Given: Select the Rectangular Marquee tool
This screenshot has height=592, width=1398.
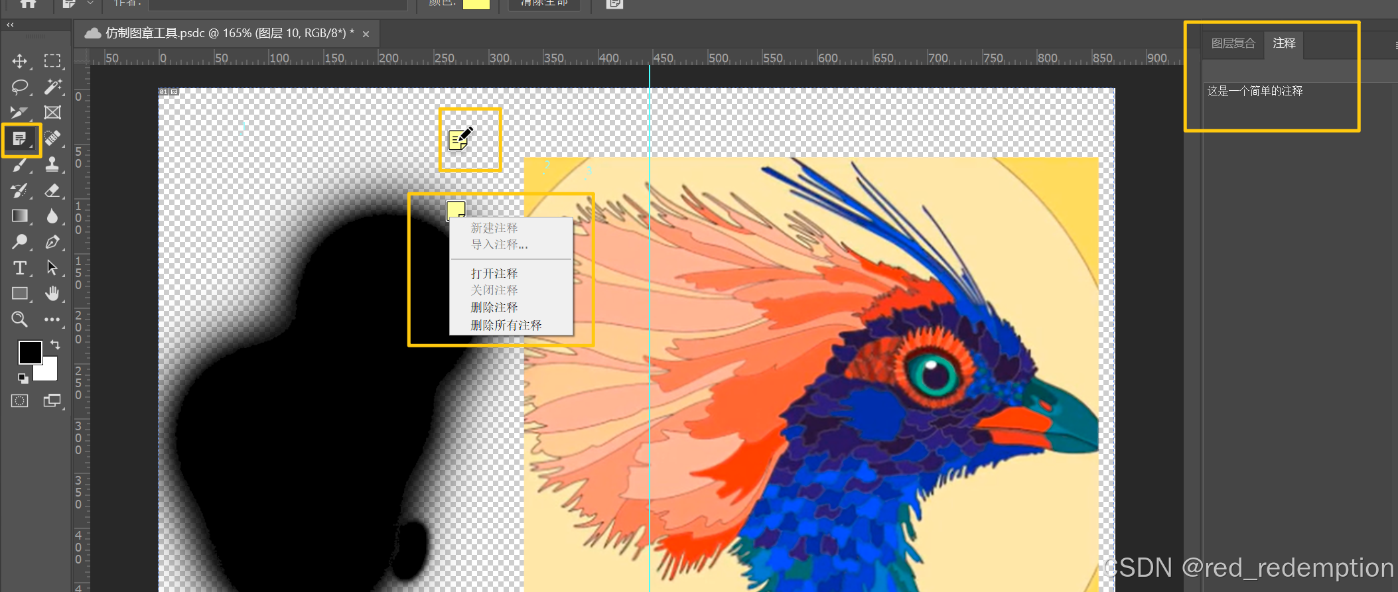Looking at the screenshot, I should click(52, 61).
